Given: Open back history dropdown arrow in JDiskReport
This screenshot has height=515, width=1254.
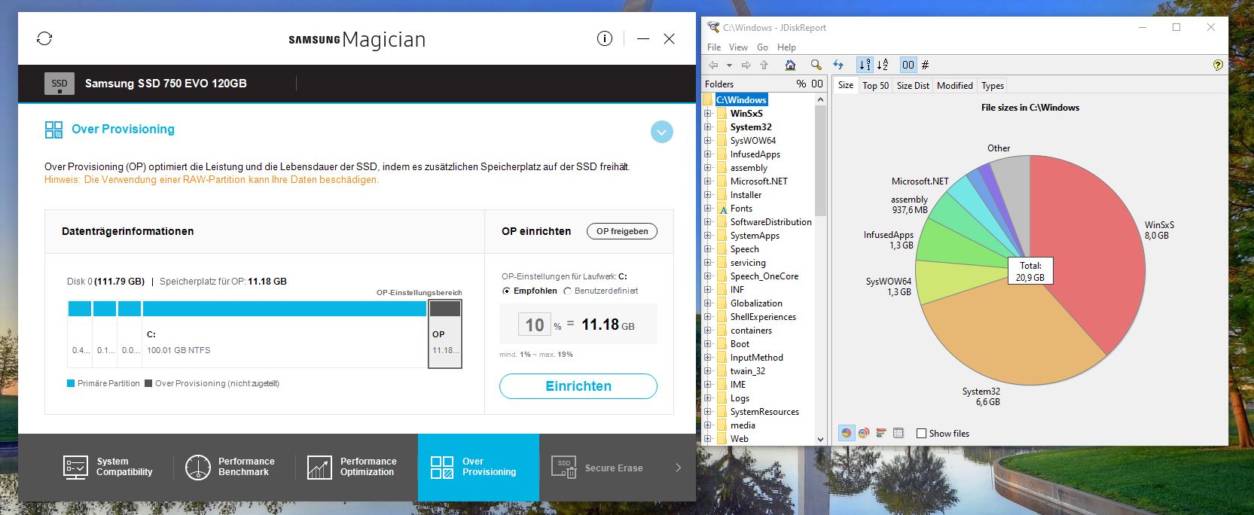Looking at the screenshot, I should (x=729, y=66).
